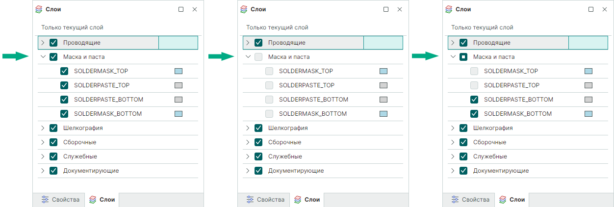Click the Слои stack icon in the middle panel title

click(x=244, y=9)
